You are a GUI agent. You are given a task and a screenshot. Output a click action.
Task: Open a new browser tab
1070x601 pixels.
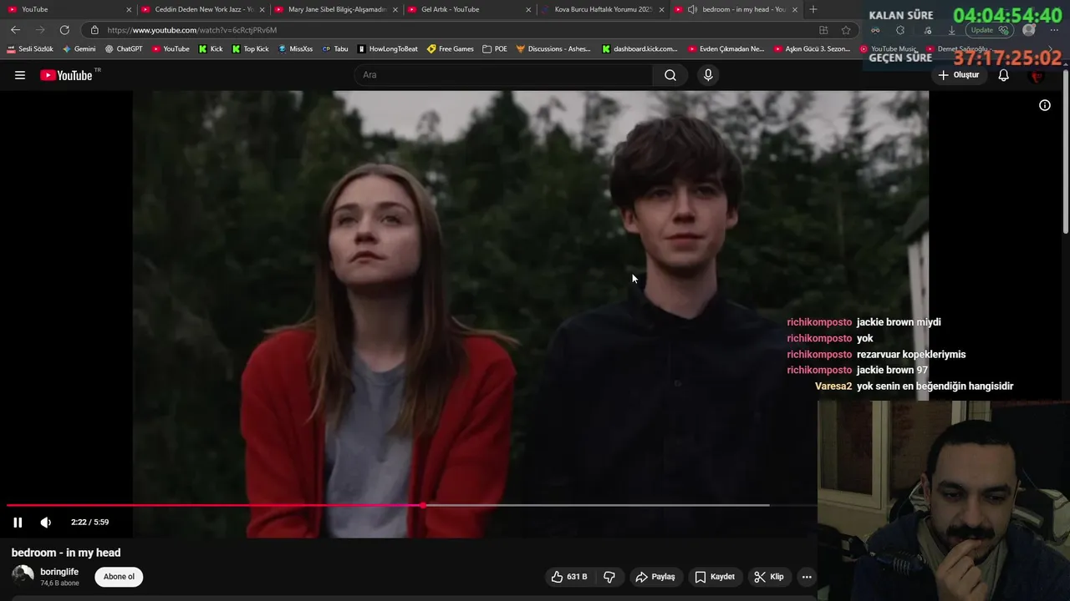click(x=813, y=9)
